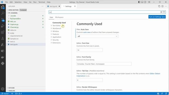169x95 pixels.
Task: Open Run and Debug view
Action: click(3, 26)
